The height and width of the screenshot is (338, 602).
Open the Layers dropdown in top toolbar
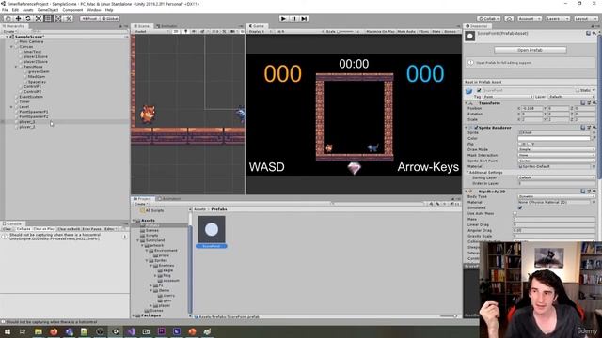(x=557, y=19)
